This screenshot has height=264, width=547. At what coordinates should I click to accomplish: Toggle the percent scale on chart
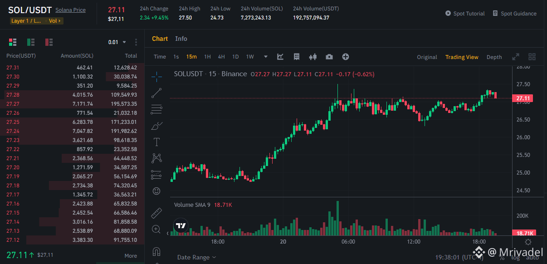pos(502,257)
